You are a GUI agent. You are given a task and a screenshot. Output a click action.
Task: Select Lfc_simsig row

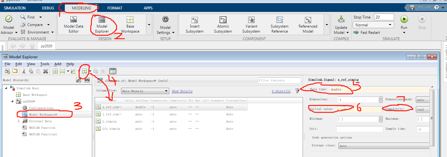click(171, 128)
